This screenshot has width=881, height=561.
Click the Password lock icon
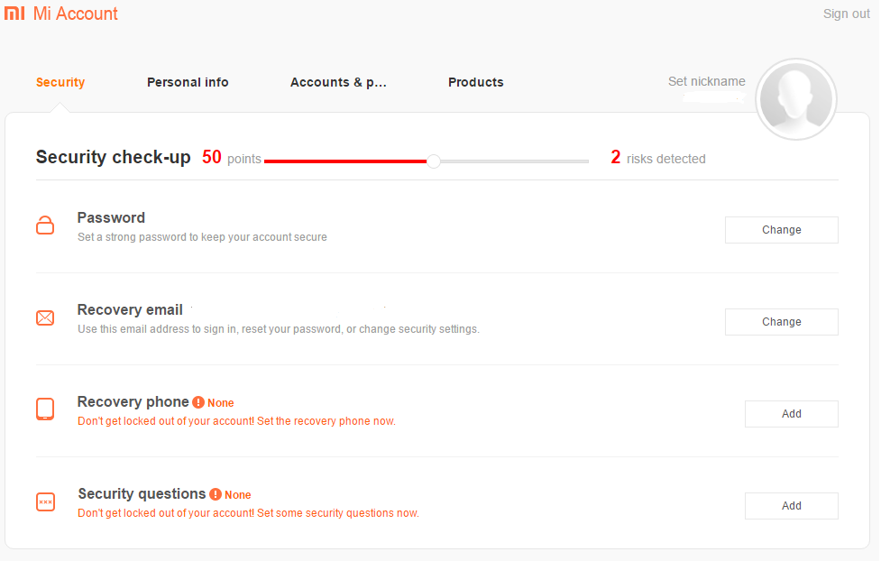tap(45, 225)
